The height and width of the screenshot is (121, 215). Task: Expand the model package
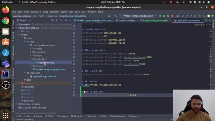(31, 55)
